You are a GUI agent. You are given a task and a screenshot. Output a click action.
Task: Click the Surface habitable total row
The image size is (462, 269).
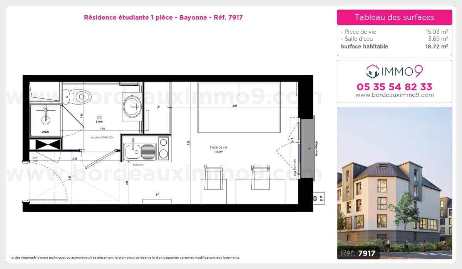[x=394, y=46]
